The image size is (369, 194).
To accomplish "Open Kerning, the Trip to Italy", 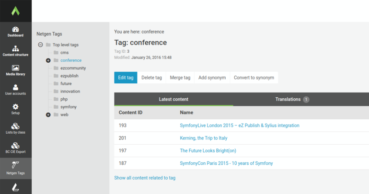I will coord(204,138).
